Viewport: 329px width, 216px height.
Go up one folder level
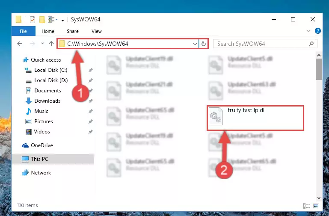[51, 44]
